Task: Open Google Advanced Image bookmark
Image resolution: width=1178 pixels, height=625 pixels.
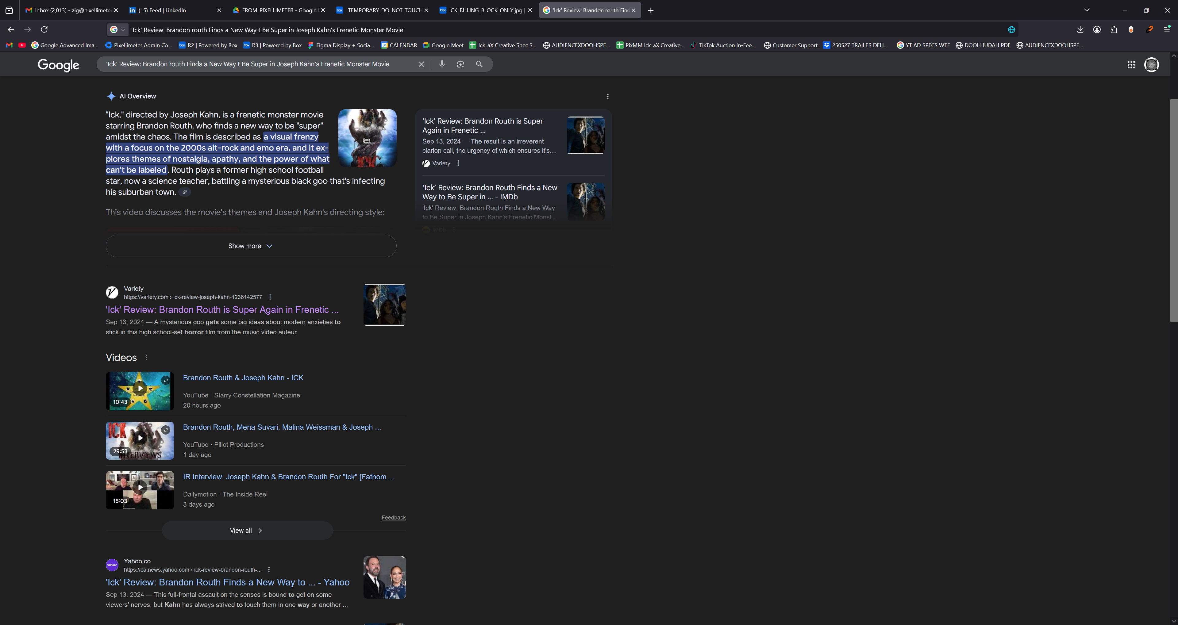Action: [65, 45]
